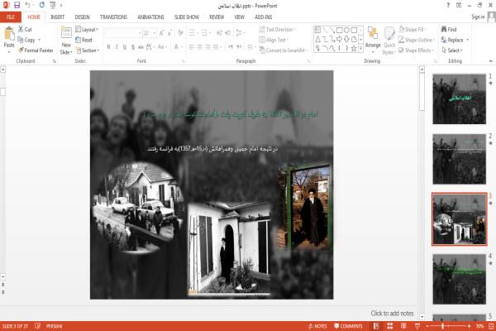This screenshot has width=496, height=331.
Task: Activate the Format Painter
Action: click(36, 50)
